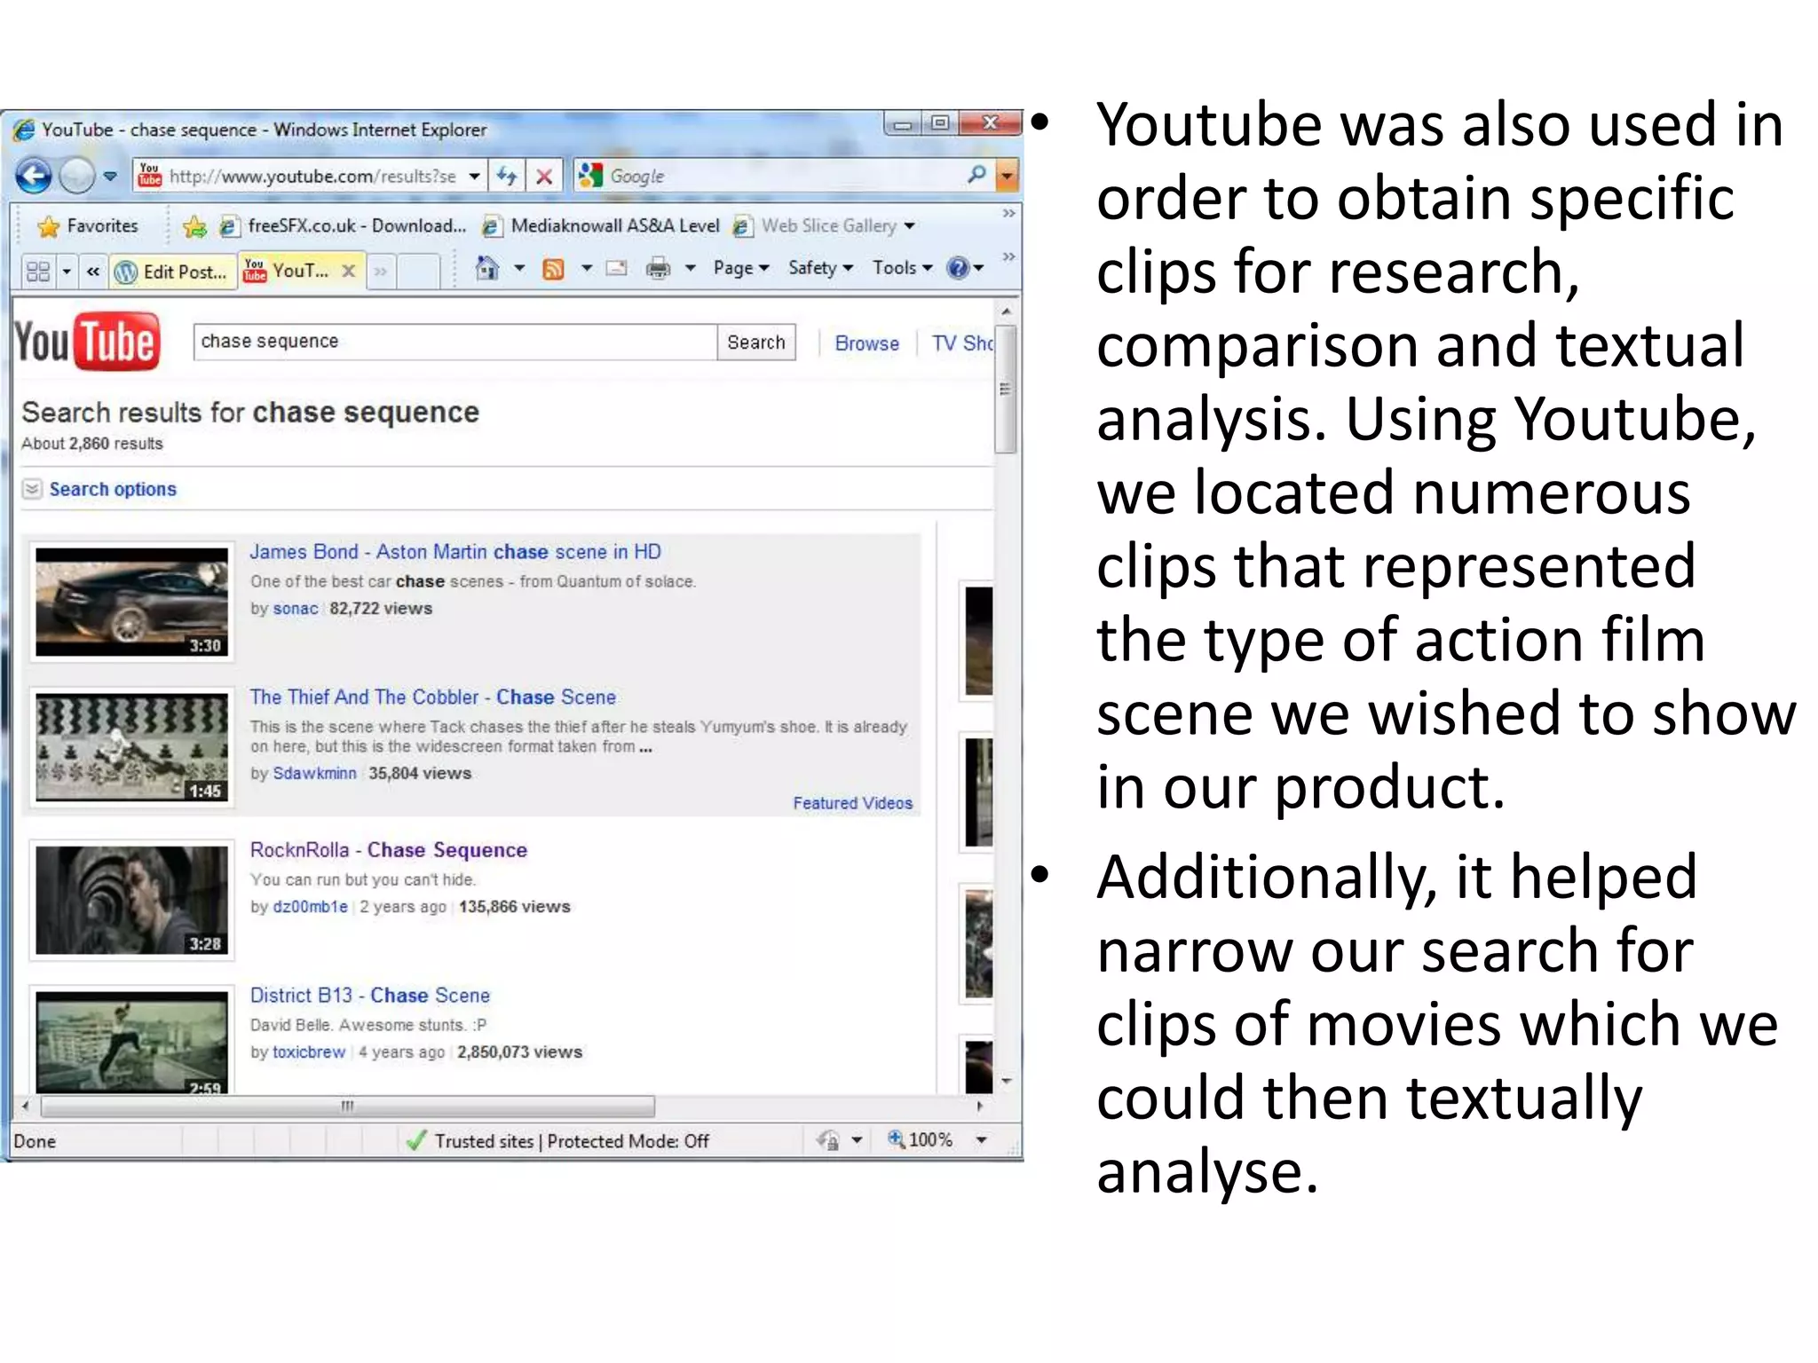1818x1363 pixels.
Task: Expand the feeds dropdown arrow
Action: (587, 267)
